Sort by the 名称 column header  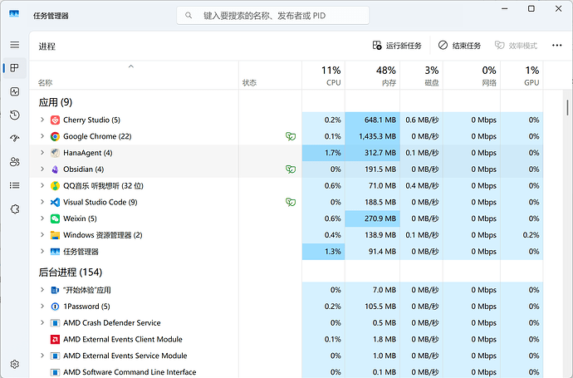(134, 76)
